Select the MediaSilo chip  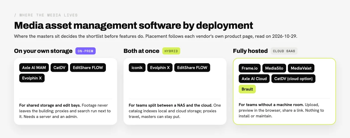[274, 68]
